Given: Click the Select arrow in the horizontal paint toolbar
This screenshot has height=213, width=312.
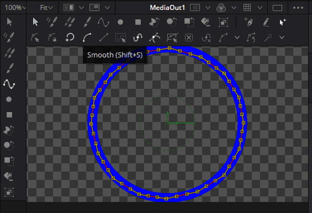Looking at the screenshot, I should (x=36, y=22).
